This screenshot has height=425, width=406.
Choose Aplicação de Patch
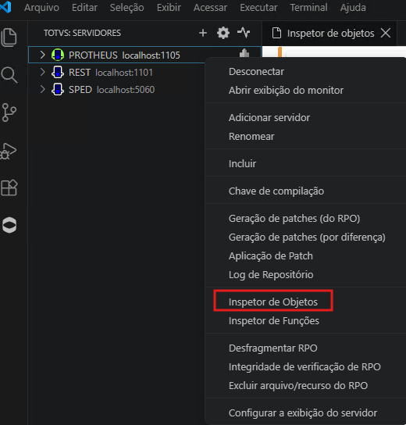(x=271, y=256)
